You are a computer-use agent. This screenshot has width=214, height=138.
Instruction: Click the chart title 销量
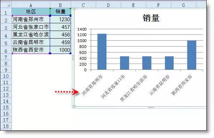click(151, 18)
